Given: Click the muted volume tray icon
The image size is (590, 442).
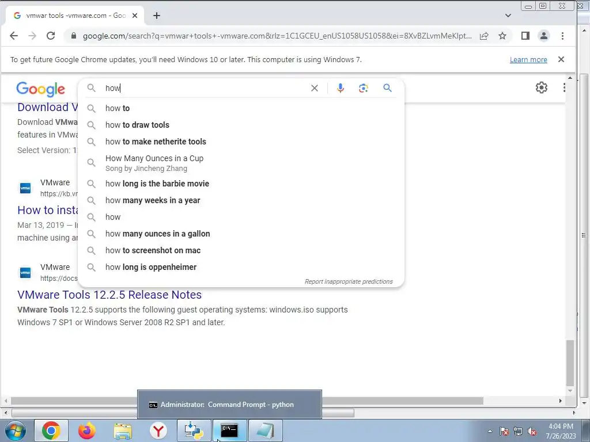Looking at the screenshot, I should 532,432.
